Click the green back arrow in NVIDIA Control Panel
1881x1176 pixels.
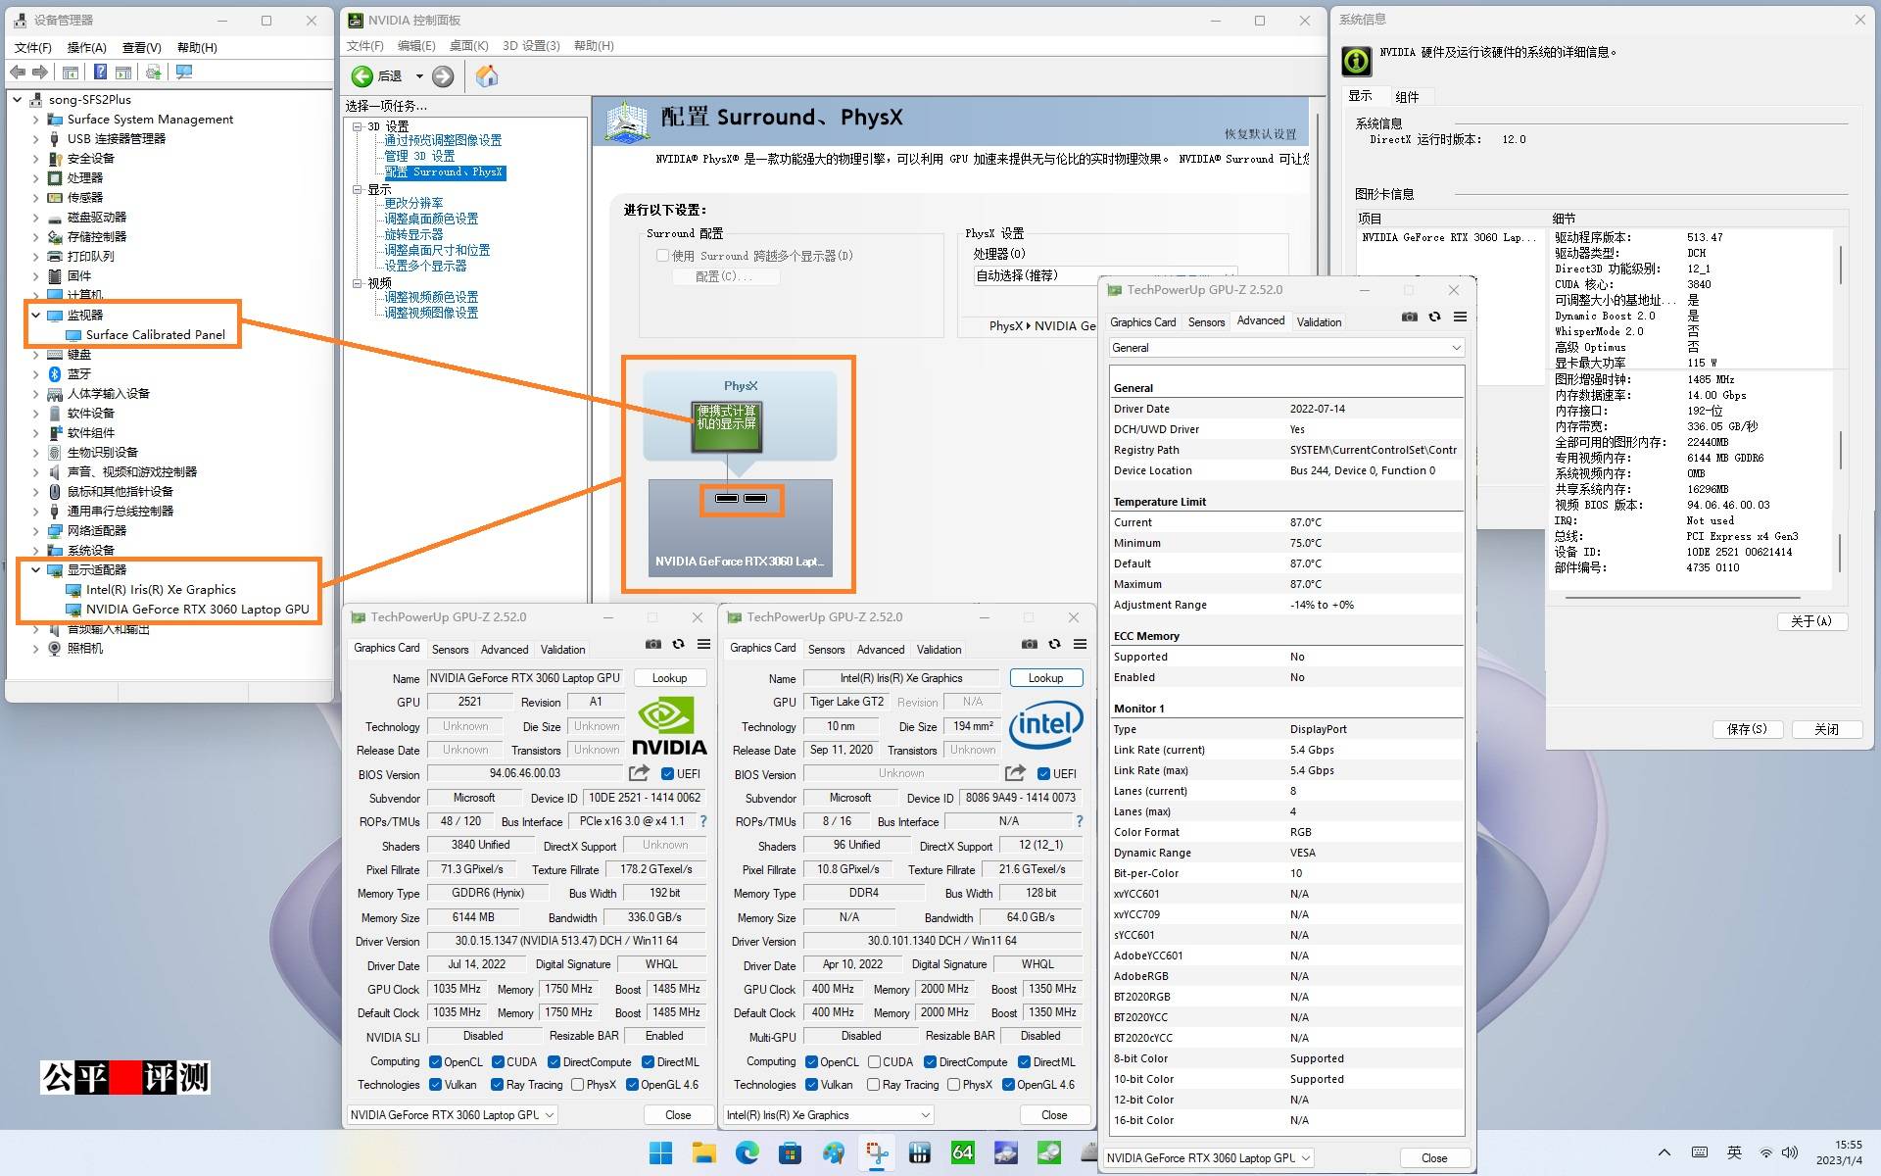(362, 76)
